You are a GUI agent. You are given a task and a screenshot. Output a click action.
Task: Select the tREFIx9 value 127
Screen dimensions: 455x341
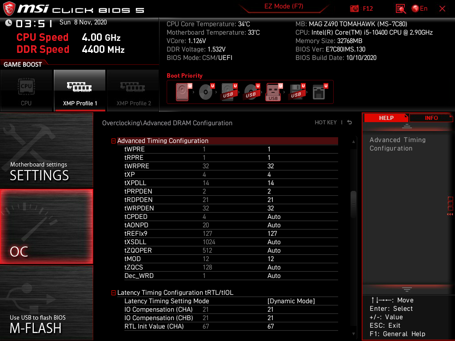click(x=272, y=234)
